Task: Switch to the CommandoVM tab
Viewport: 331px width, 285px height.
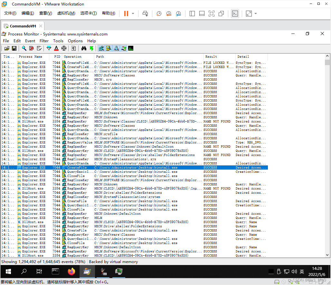Action: [23, 26]
